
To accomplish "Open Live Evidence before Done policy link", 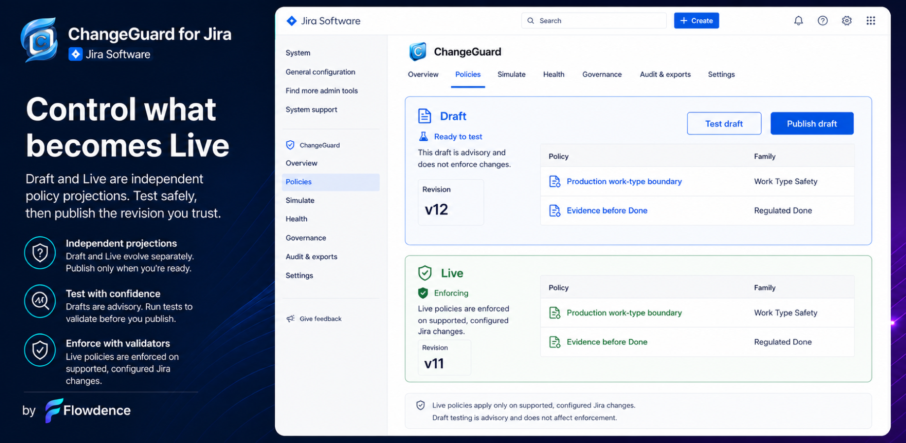I will click(x=607, y=342).
